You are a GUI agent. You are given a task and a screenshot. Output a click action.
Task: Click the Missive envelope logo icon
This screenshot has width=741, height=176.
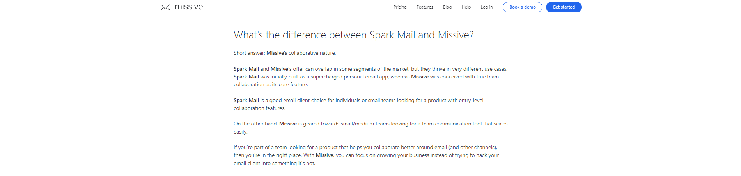[x=165, y=7]
